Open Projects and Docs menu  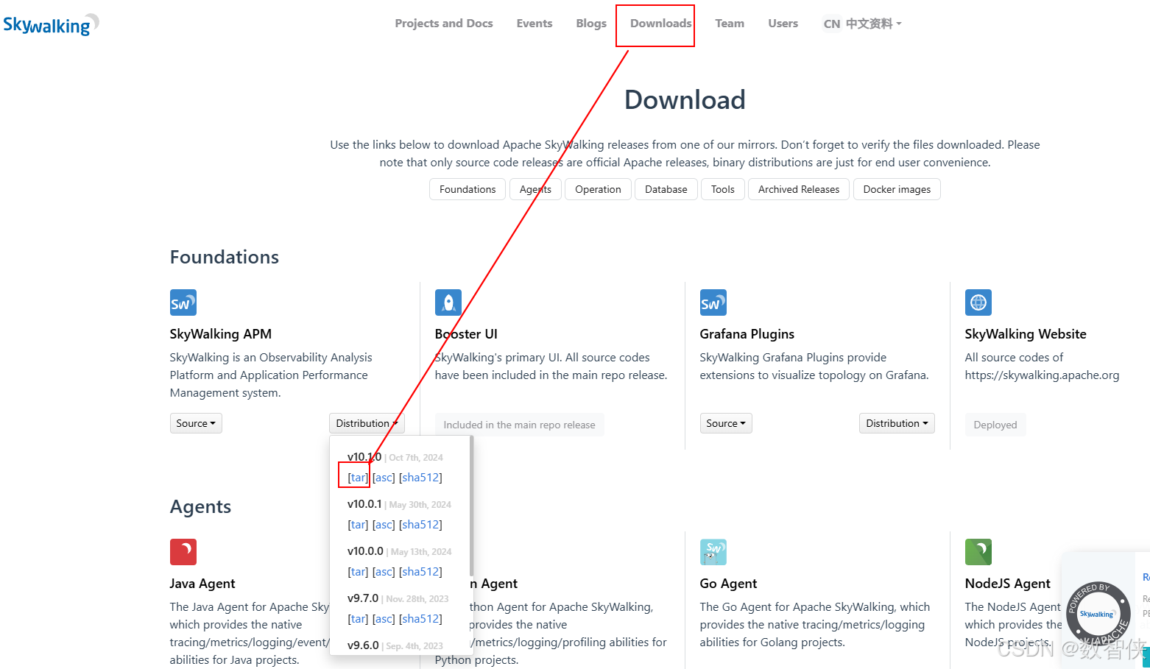click(444, 24)
